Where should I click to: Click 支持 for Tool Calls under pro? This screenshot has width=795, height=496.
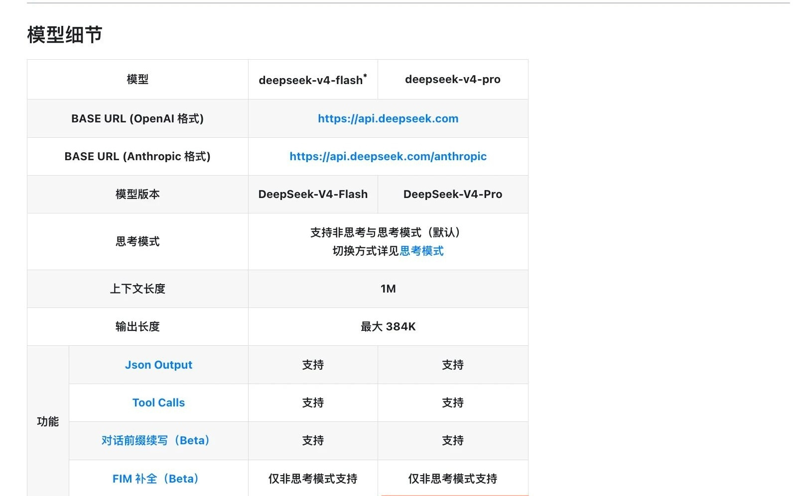pyautogui.click(x=453, y=403)
